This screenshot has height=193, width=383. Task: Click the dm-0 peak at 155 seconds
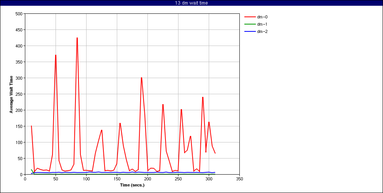(x=120, y=123)
